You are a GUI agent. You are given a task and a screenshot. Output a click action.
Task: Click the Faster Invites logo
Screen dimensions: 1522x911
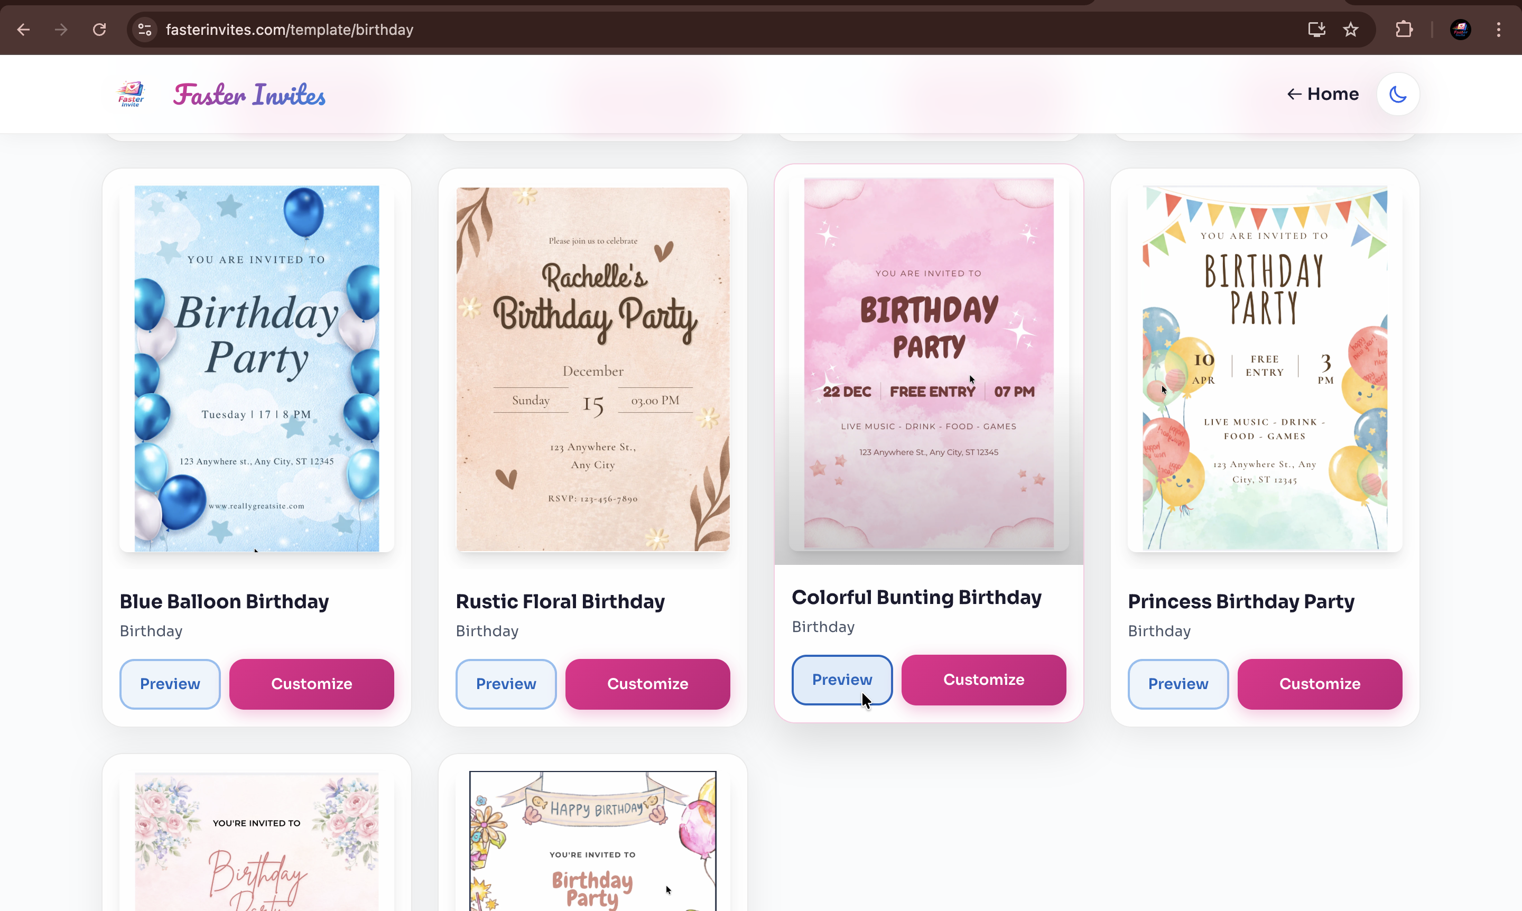[x=130, y=94]
